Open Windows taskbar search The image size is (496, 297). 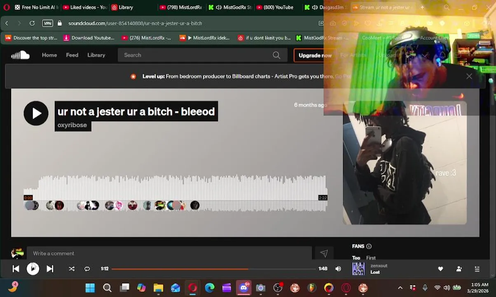point(107,288)
